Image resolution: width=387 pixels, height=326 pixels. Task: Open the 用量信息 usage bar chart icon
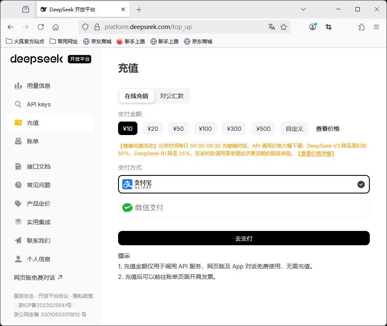coord(18,86)
